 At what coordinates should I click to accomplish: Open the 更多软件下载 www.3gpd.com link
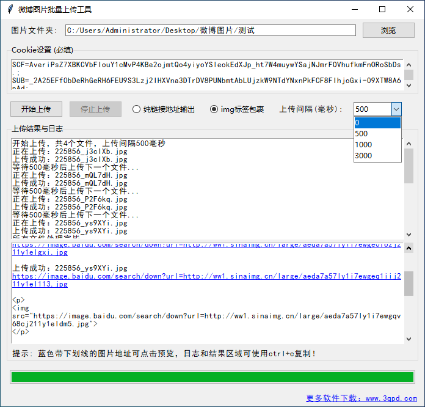tap(361, 398)
